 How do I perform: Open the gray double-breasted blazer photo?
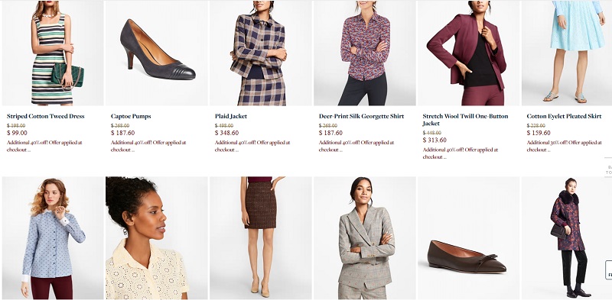365,238
